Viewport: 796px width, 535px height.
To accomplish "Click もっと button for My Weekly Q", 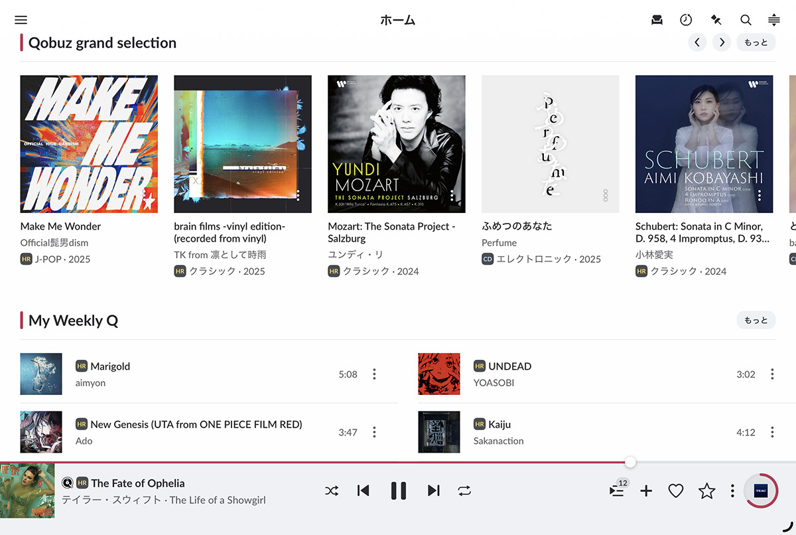I will click(756, 321).
